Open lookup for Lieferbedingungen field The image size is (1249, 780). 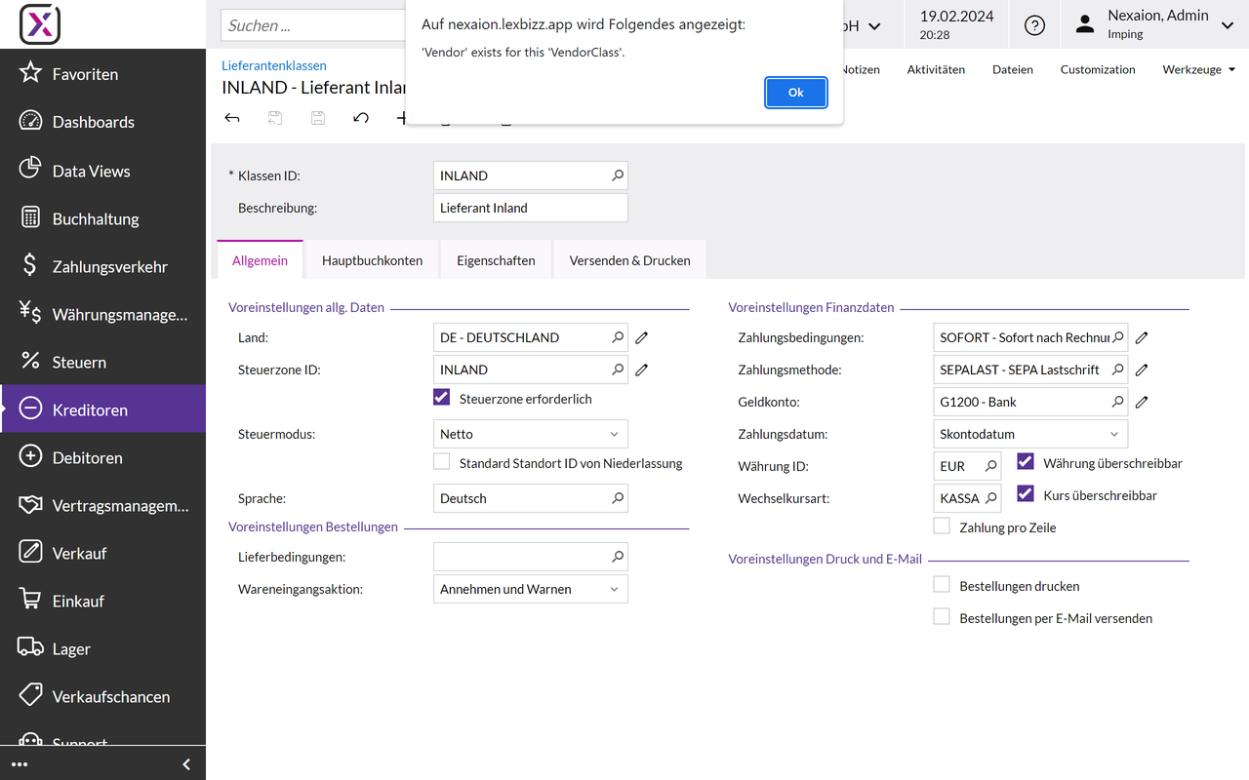(618, 557)
